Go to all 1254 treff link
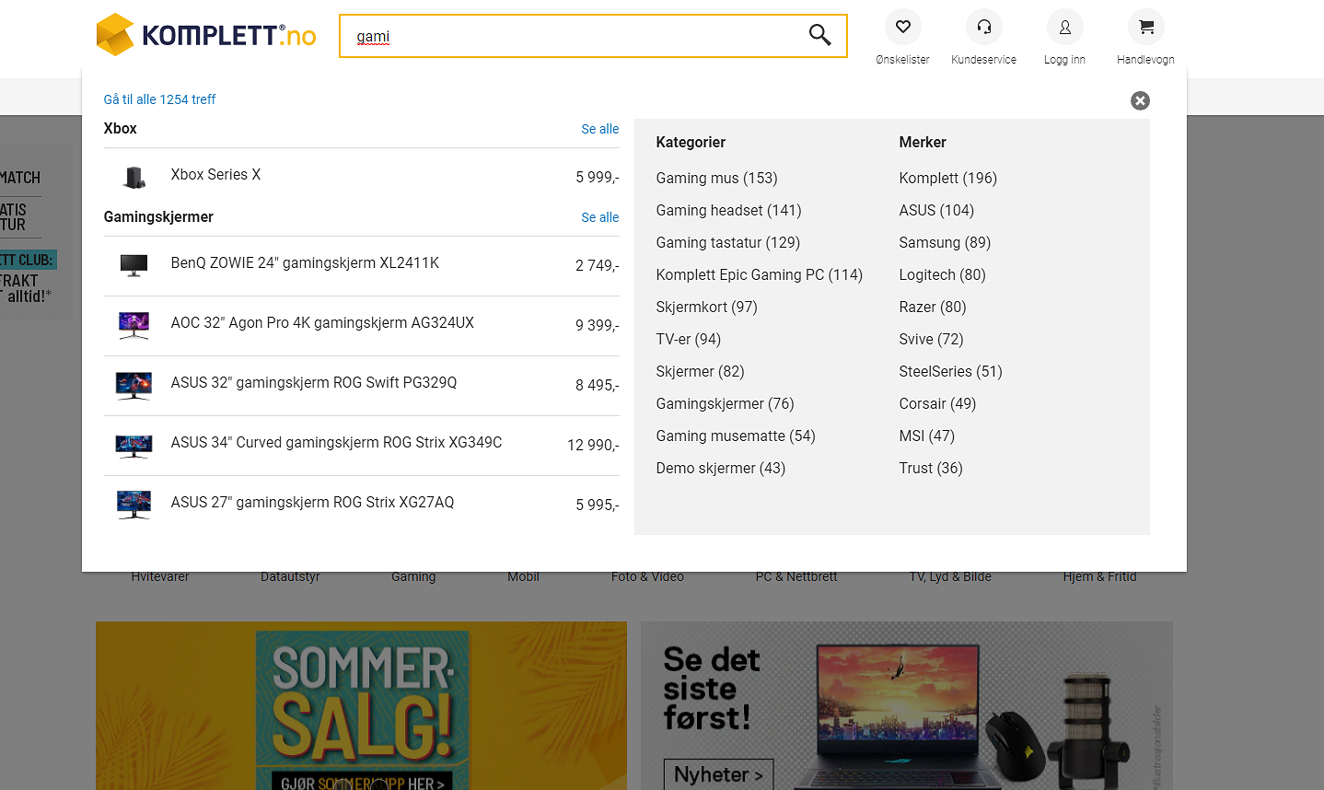The height and width of the screenshot is (790, 1324). point(159,99)
